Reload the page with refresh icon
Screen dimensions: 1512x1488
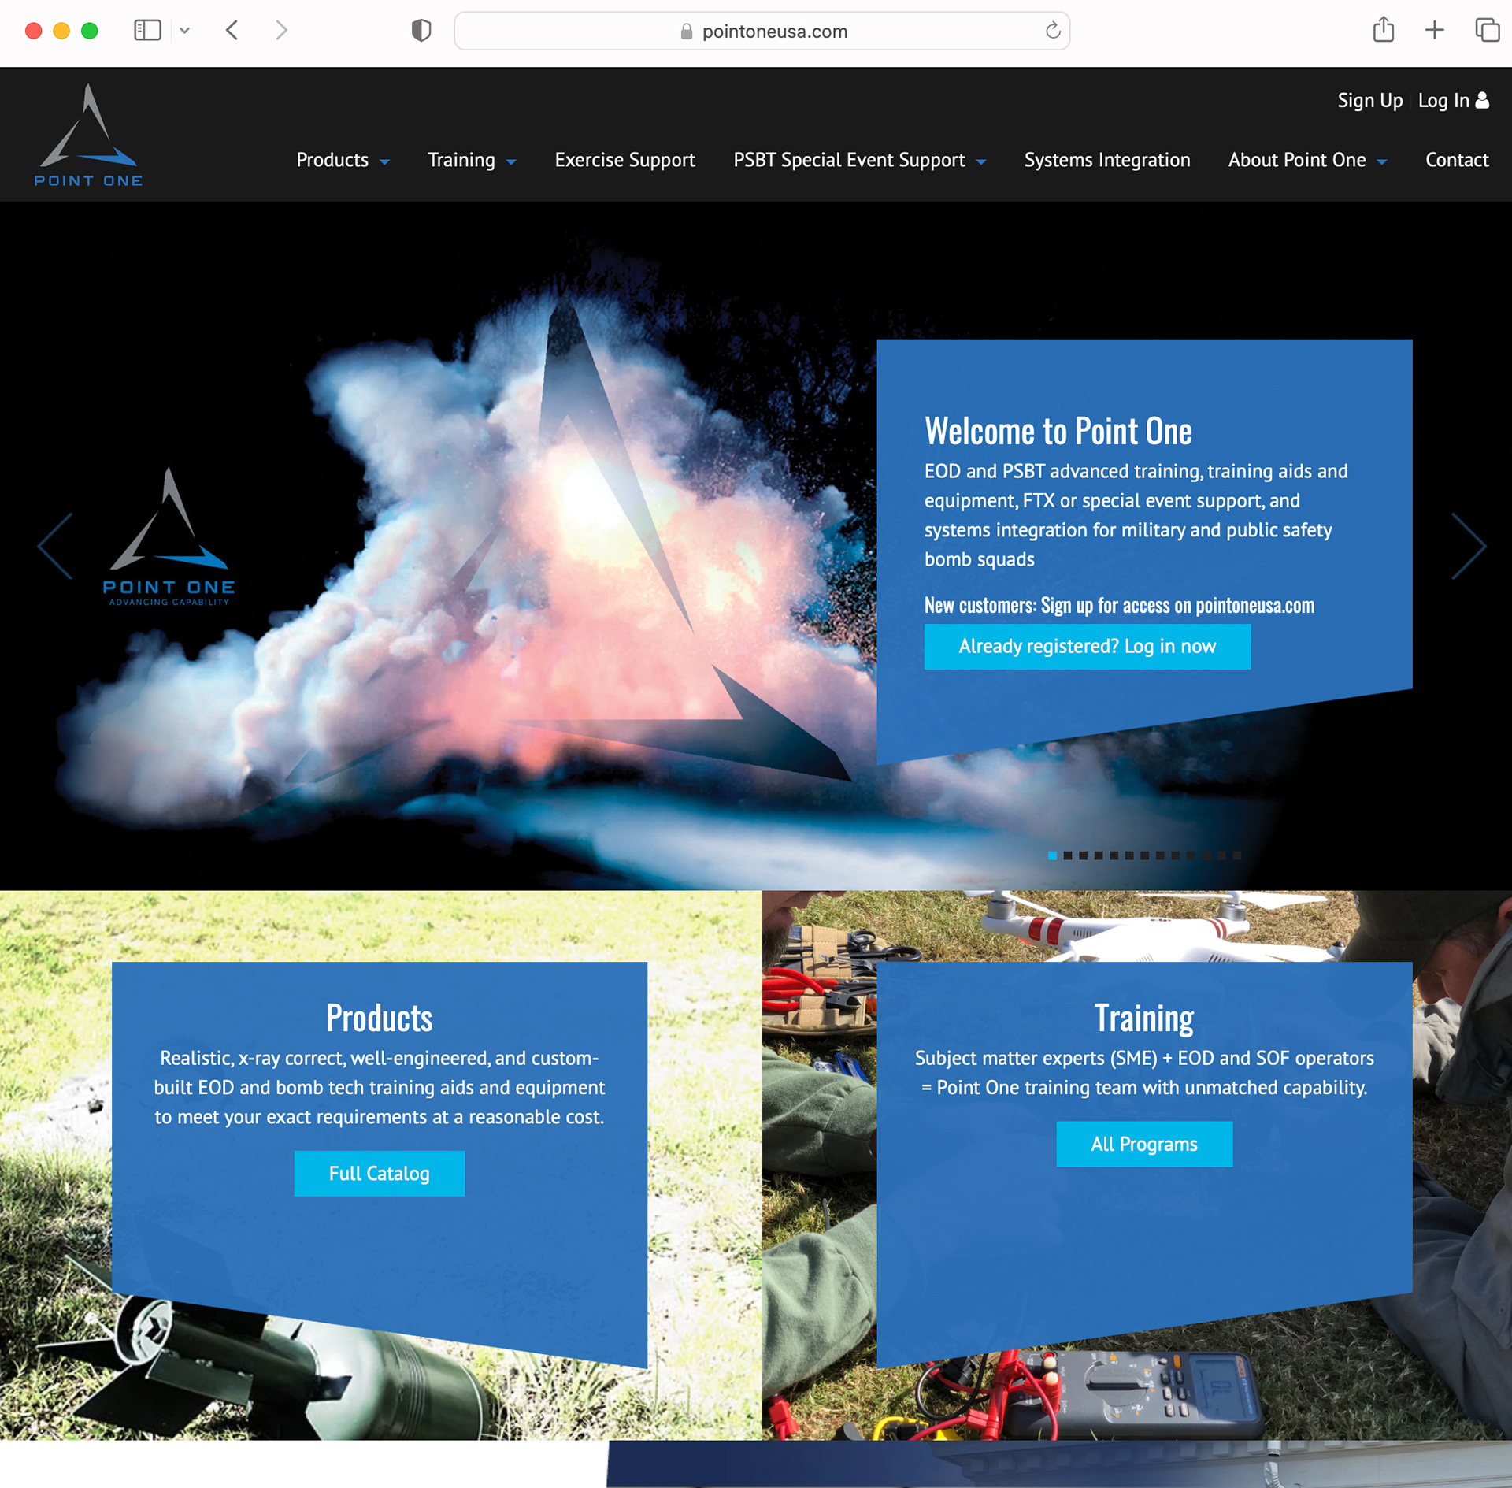click(x=1052, y=31)
